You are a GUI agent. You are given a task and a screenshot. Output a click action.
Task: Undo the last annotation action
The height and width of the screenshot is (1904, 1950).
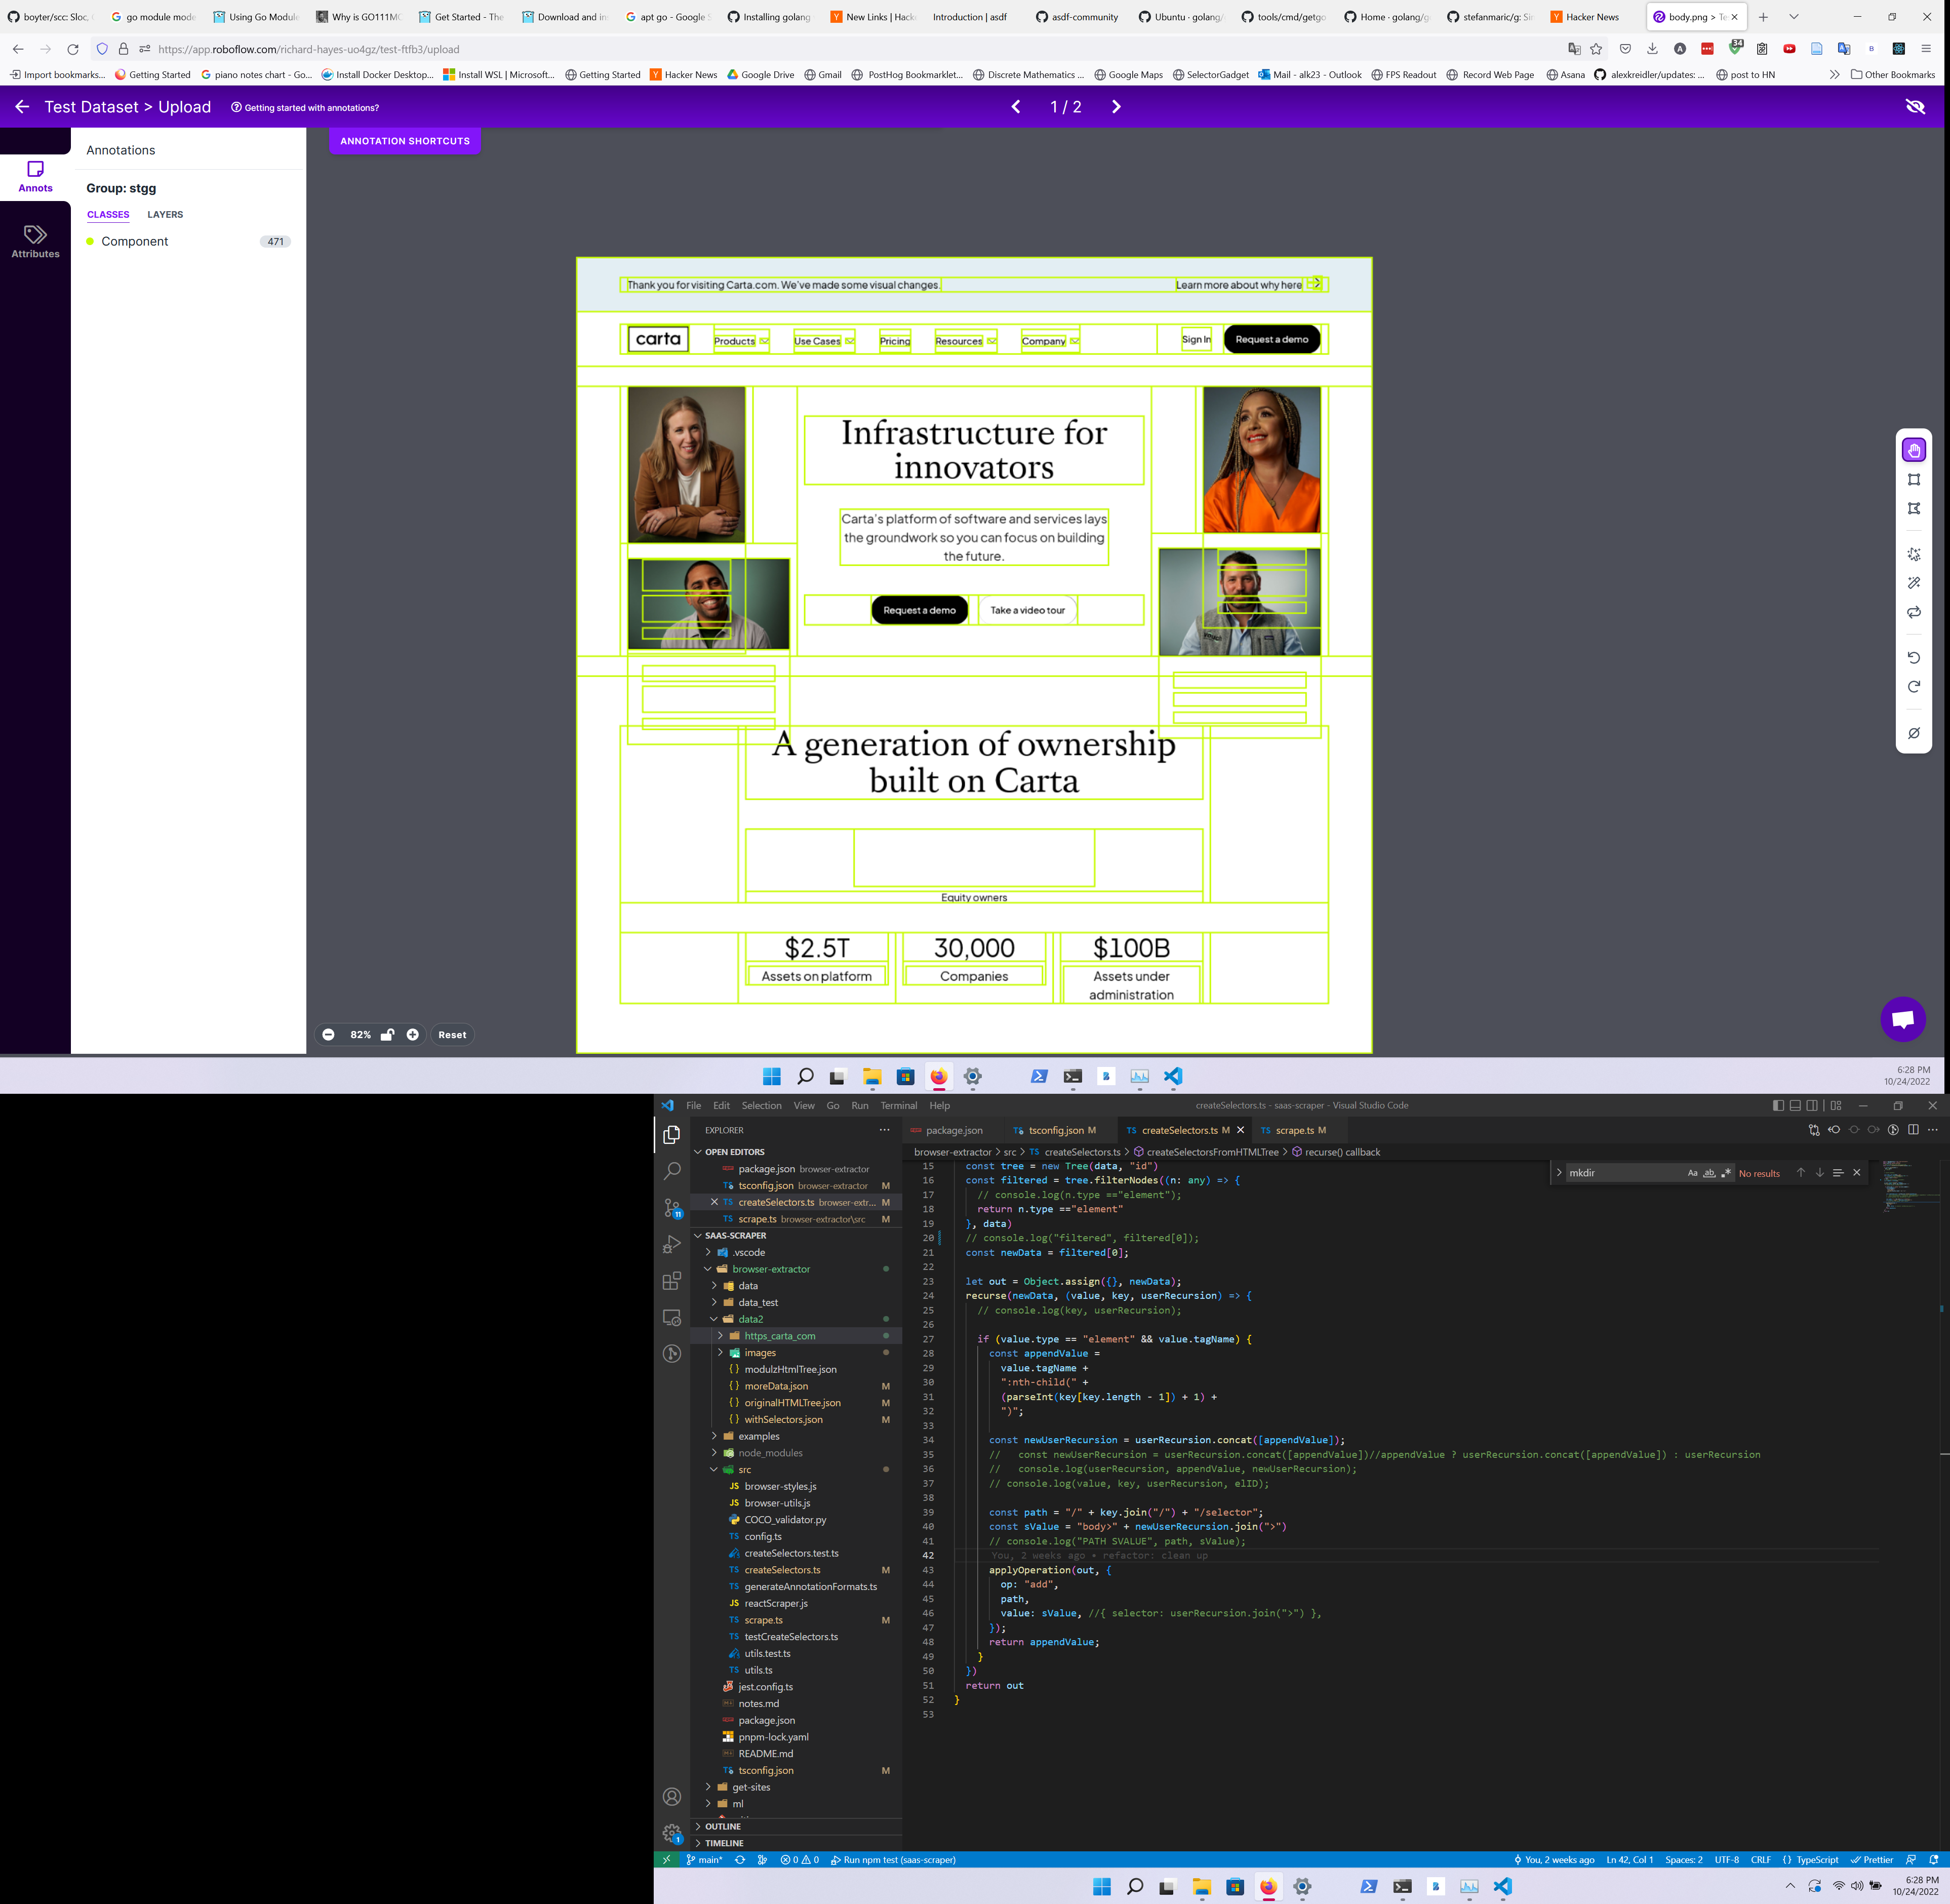(1914, 657)
